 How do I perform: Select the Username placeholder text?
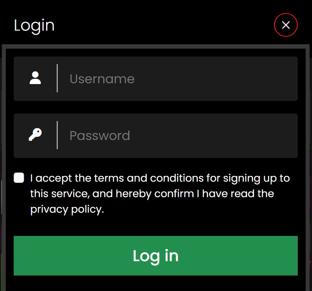click(x=102, y=79)
